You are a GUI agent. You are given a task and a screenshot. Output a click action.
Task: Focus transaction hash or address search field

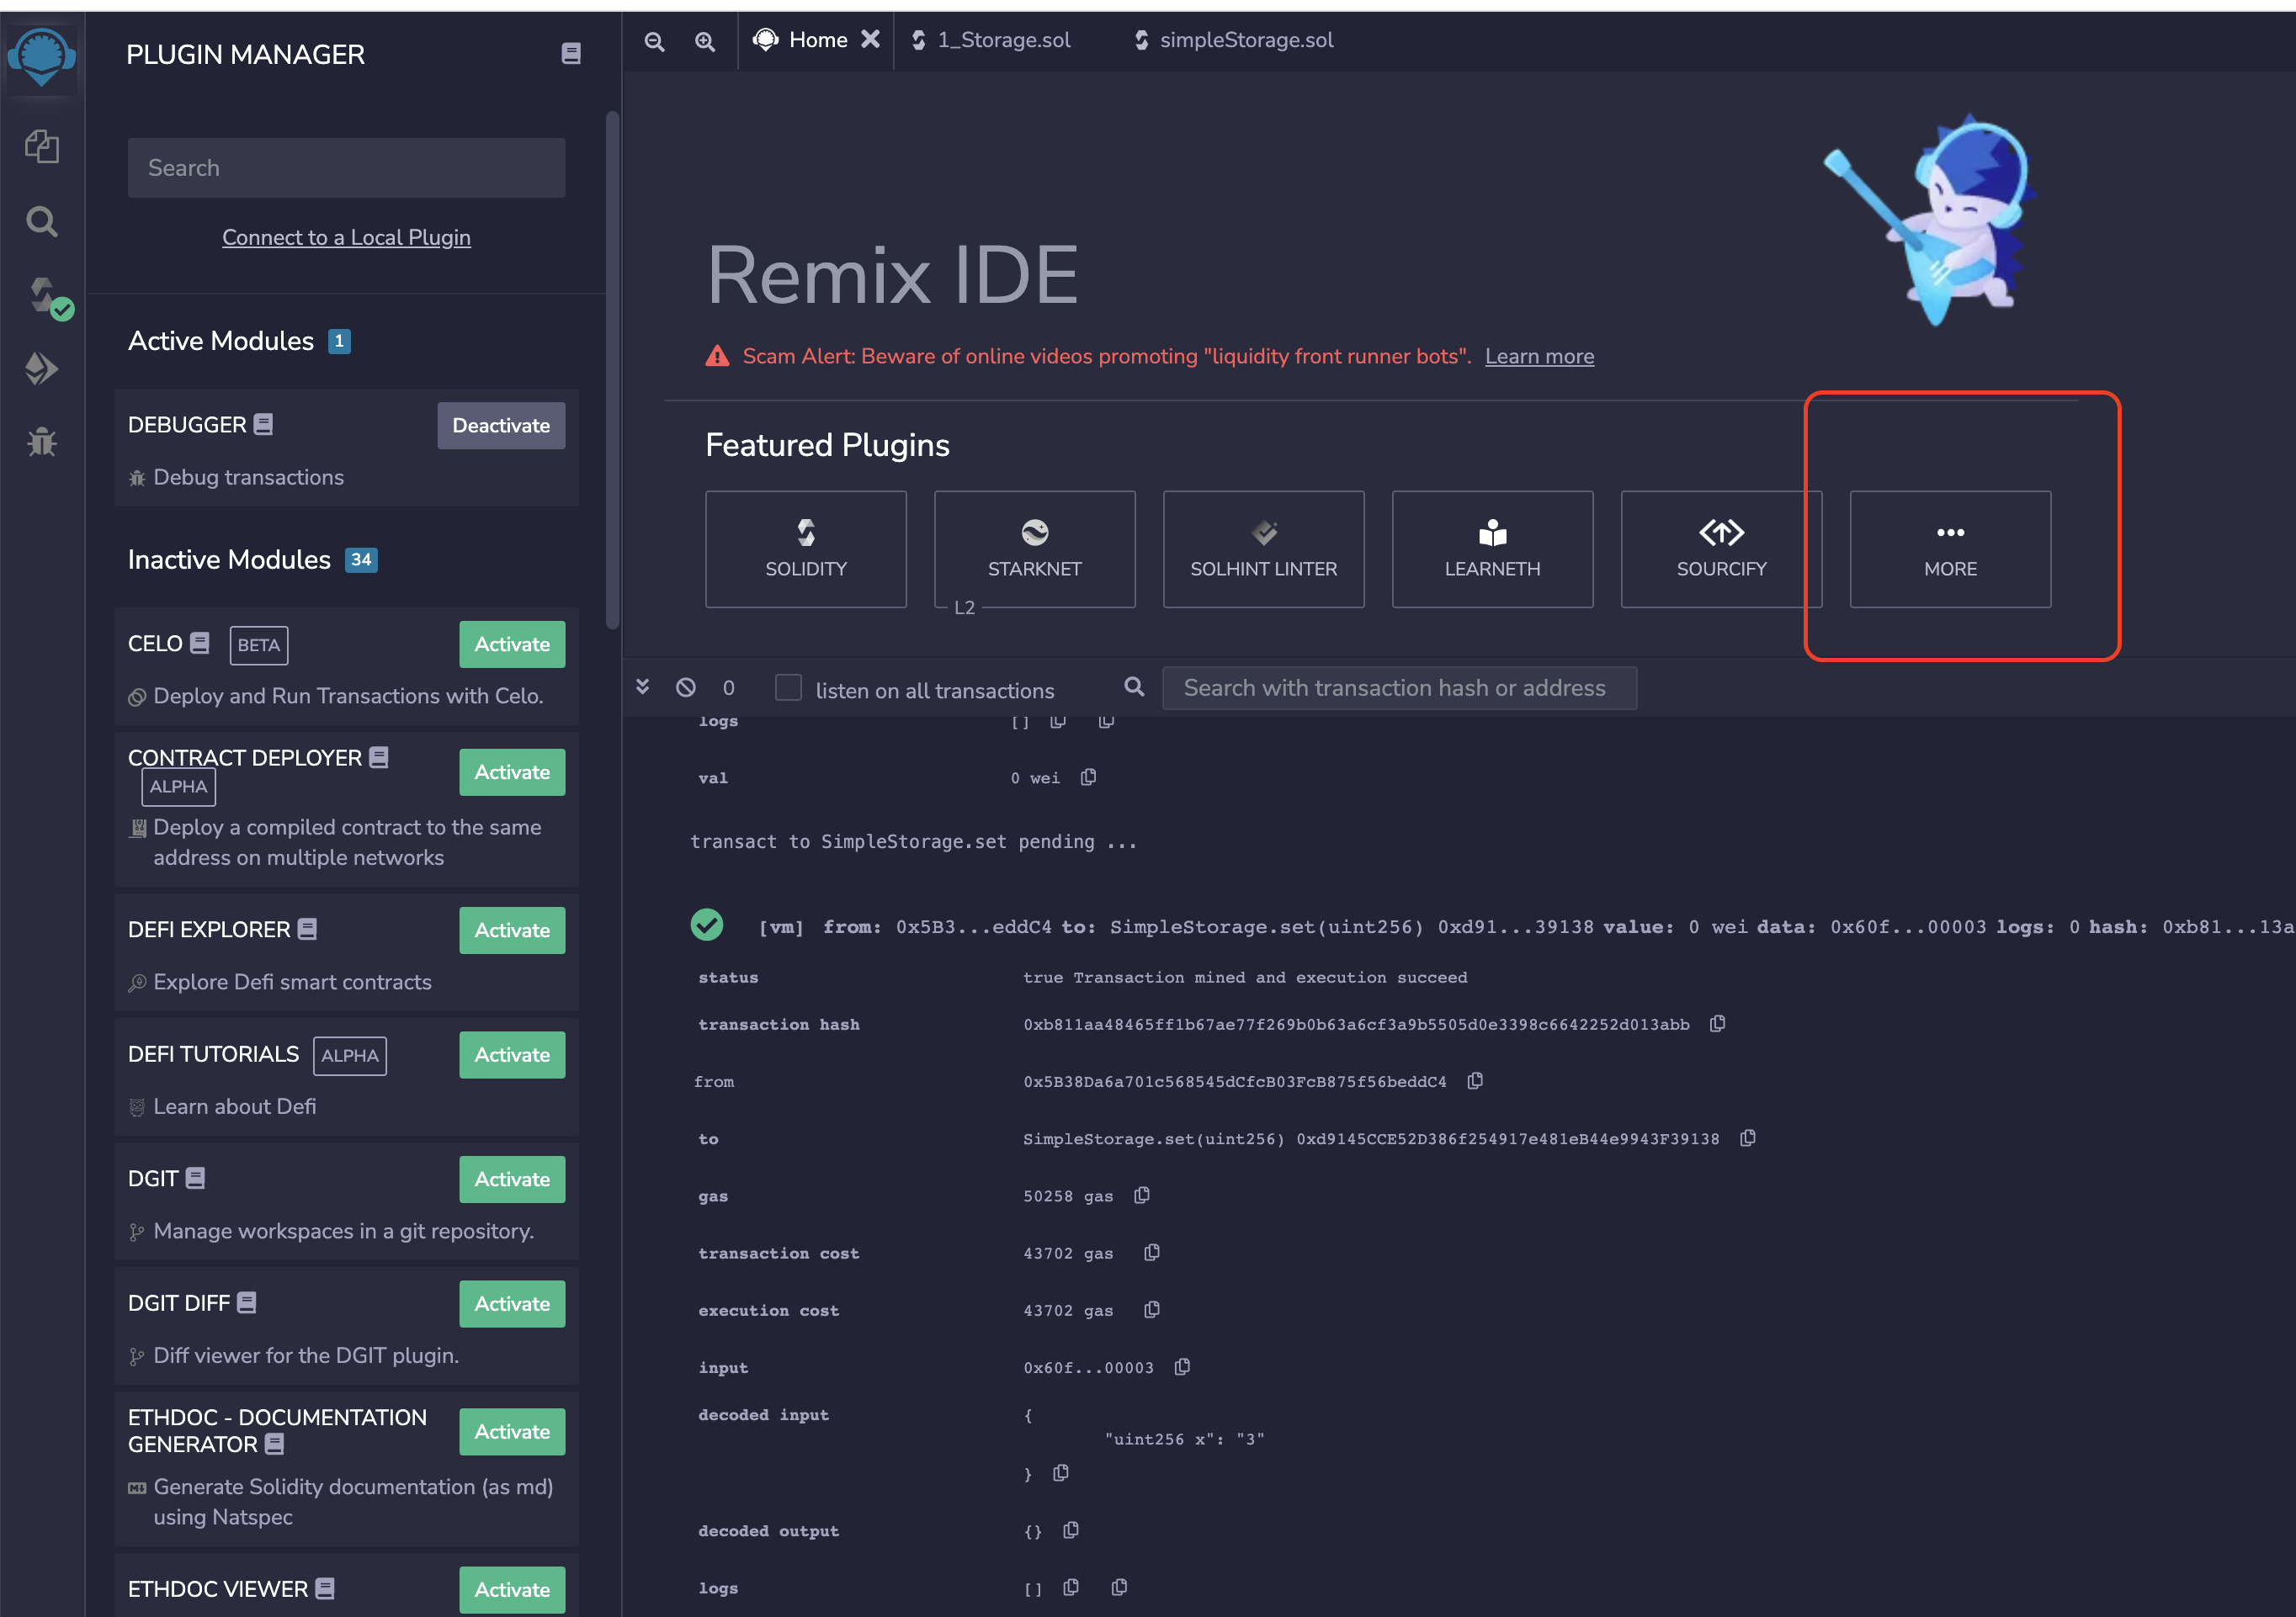pos(1399,687)
